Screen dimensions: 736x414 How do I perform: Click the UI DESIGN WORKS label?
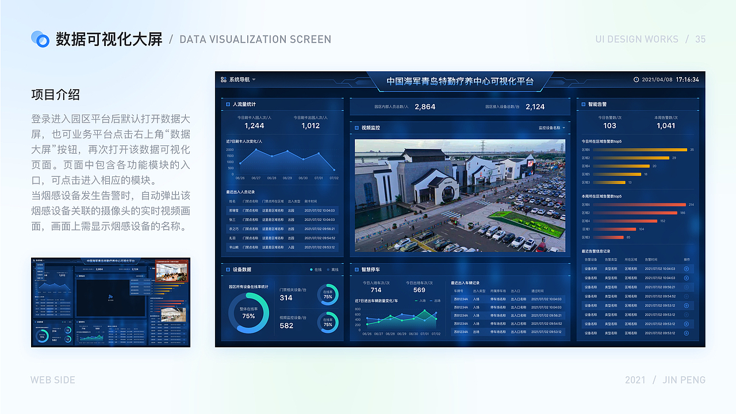(637, 39)
